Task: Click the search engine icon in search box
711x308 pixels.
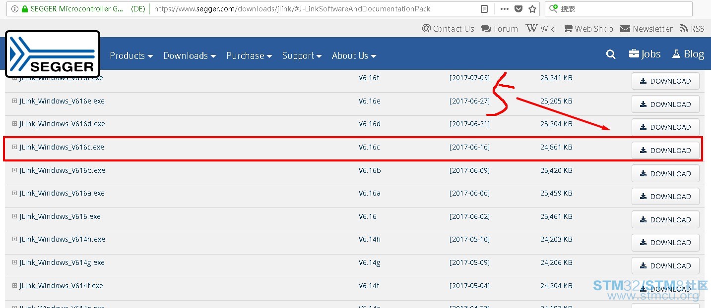Action: [554, 8]
